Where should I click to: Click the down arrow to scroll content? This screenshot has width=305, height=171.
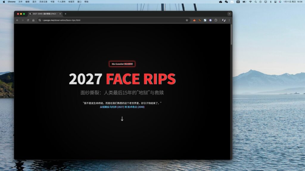pos(122,119)
